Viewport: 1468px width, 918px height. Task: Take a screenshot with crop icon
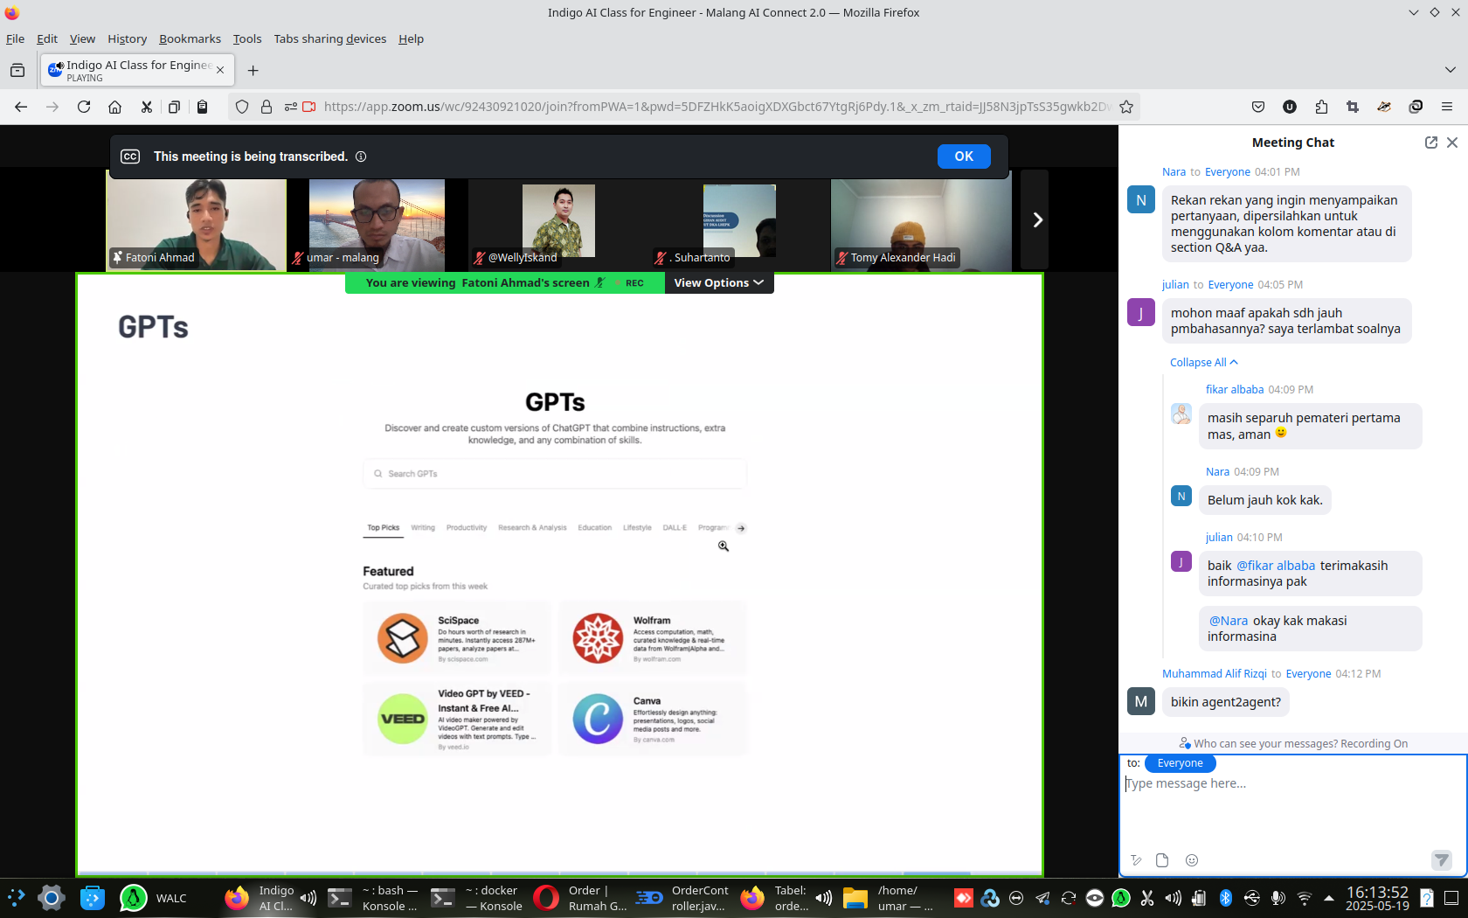point(1353,107)
